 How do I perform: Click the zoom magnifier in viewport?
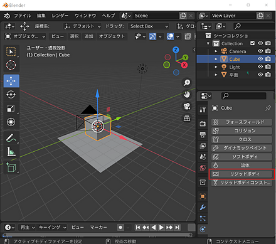187,83
